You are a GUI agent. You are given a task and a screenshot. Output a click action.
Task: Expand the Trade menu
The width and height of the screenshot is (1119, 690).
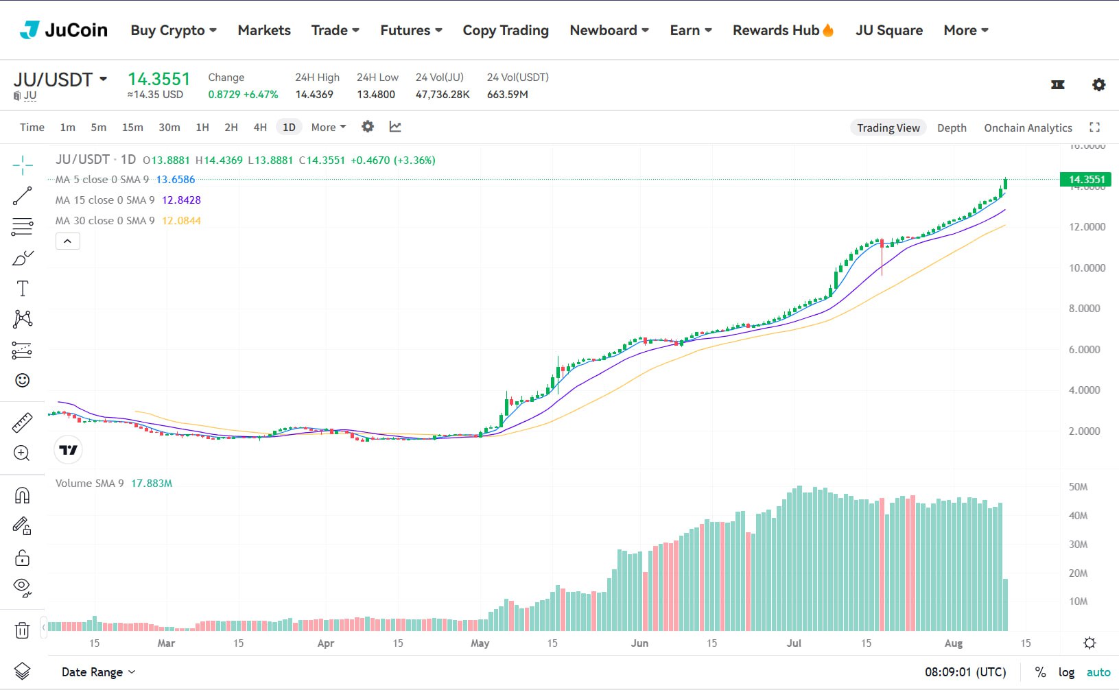tap(335, 30)
